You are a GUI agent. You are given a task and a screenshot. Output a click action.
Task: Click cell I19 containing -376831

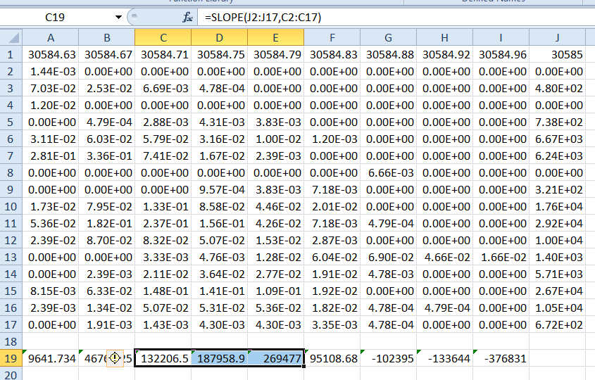[x=501, y=358]
